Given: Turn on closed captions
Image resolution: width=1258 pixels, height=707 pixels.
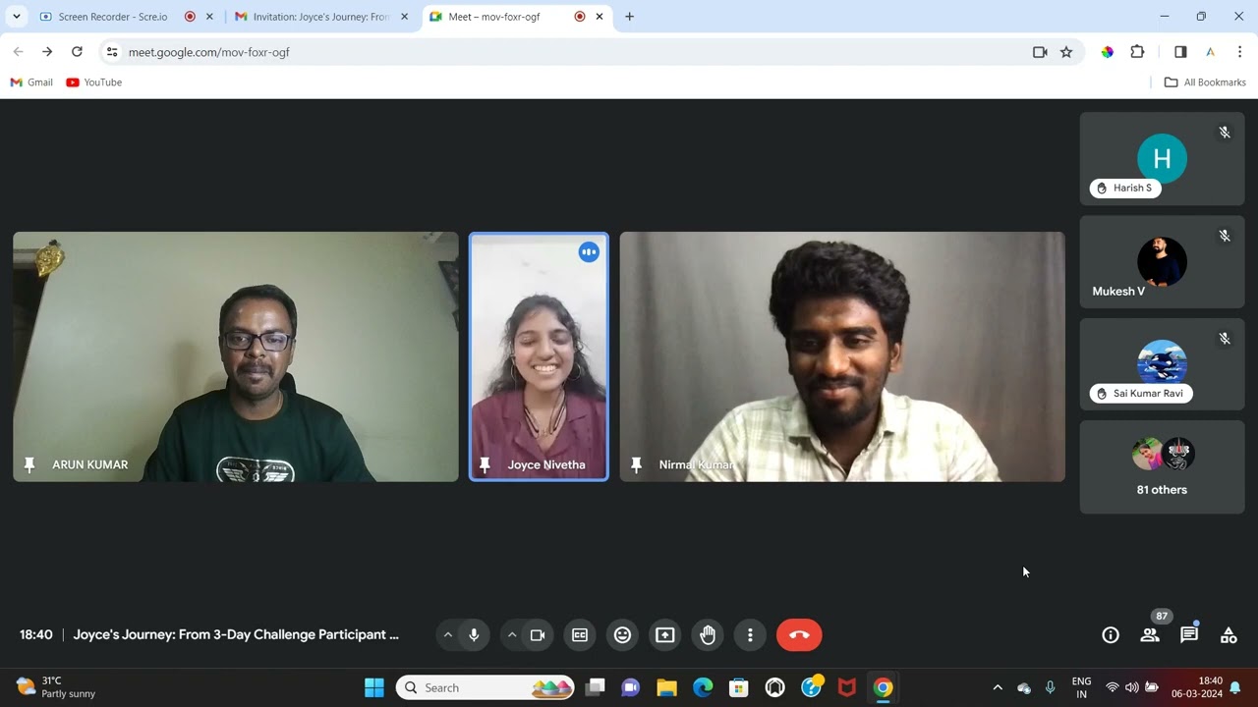Looking at the screenshot, I should [580, 635].
